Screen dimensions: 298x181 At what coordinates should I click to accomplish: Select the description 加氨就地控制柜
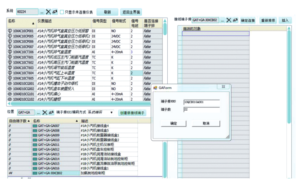pyautogui.click(x=109, y=173)
